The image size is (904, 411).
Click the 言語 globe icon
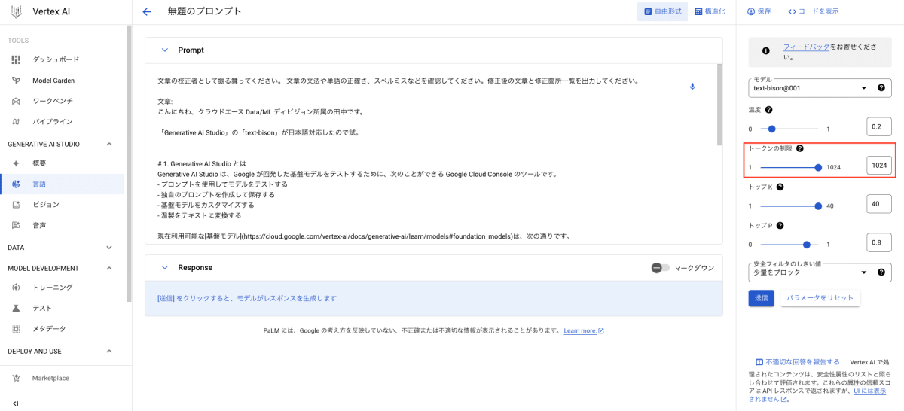(16, 184)
